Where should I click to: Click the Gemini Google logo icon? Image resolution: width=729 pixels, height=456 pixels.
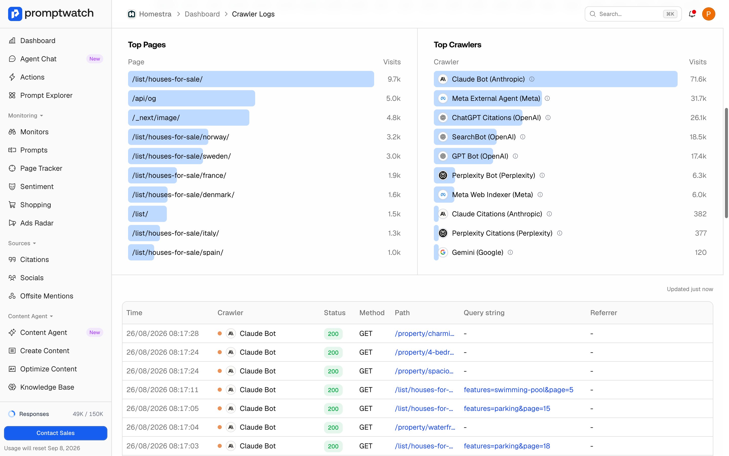click(443, 252)
